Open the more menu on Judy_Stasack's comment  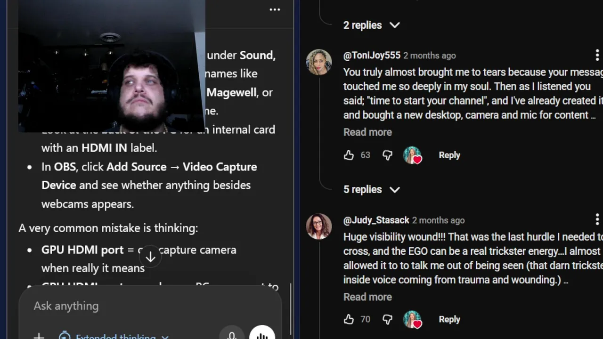tap(597, 220)
